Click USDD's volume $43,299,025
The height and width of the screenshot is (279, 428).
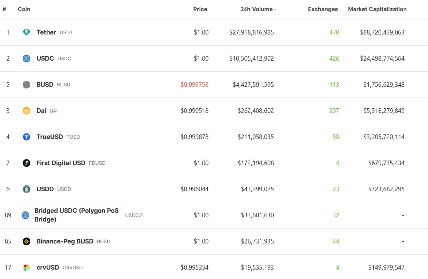(258, 189)
